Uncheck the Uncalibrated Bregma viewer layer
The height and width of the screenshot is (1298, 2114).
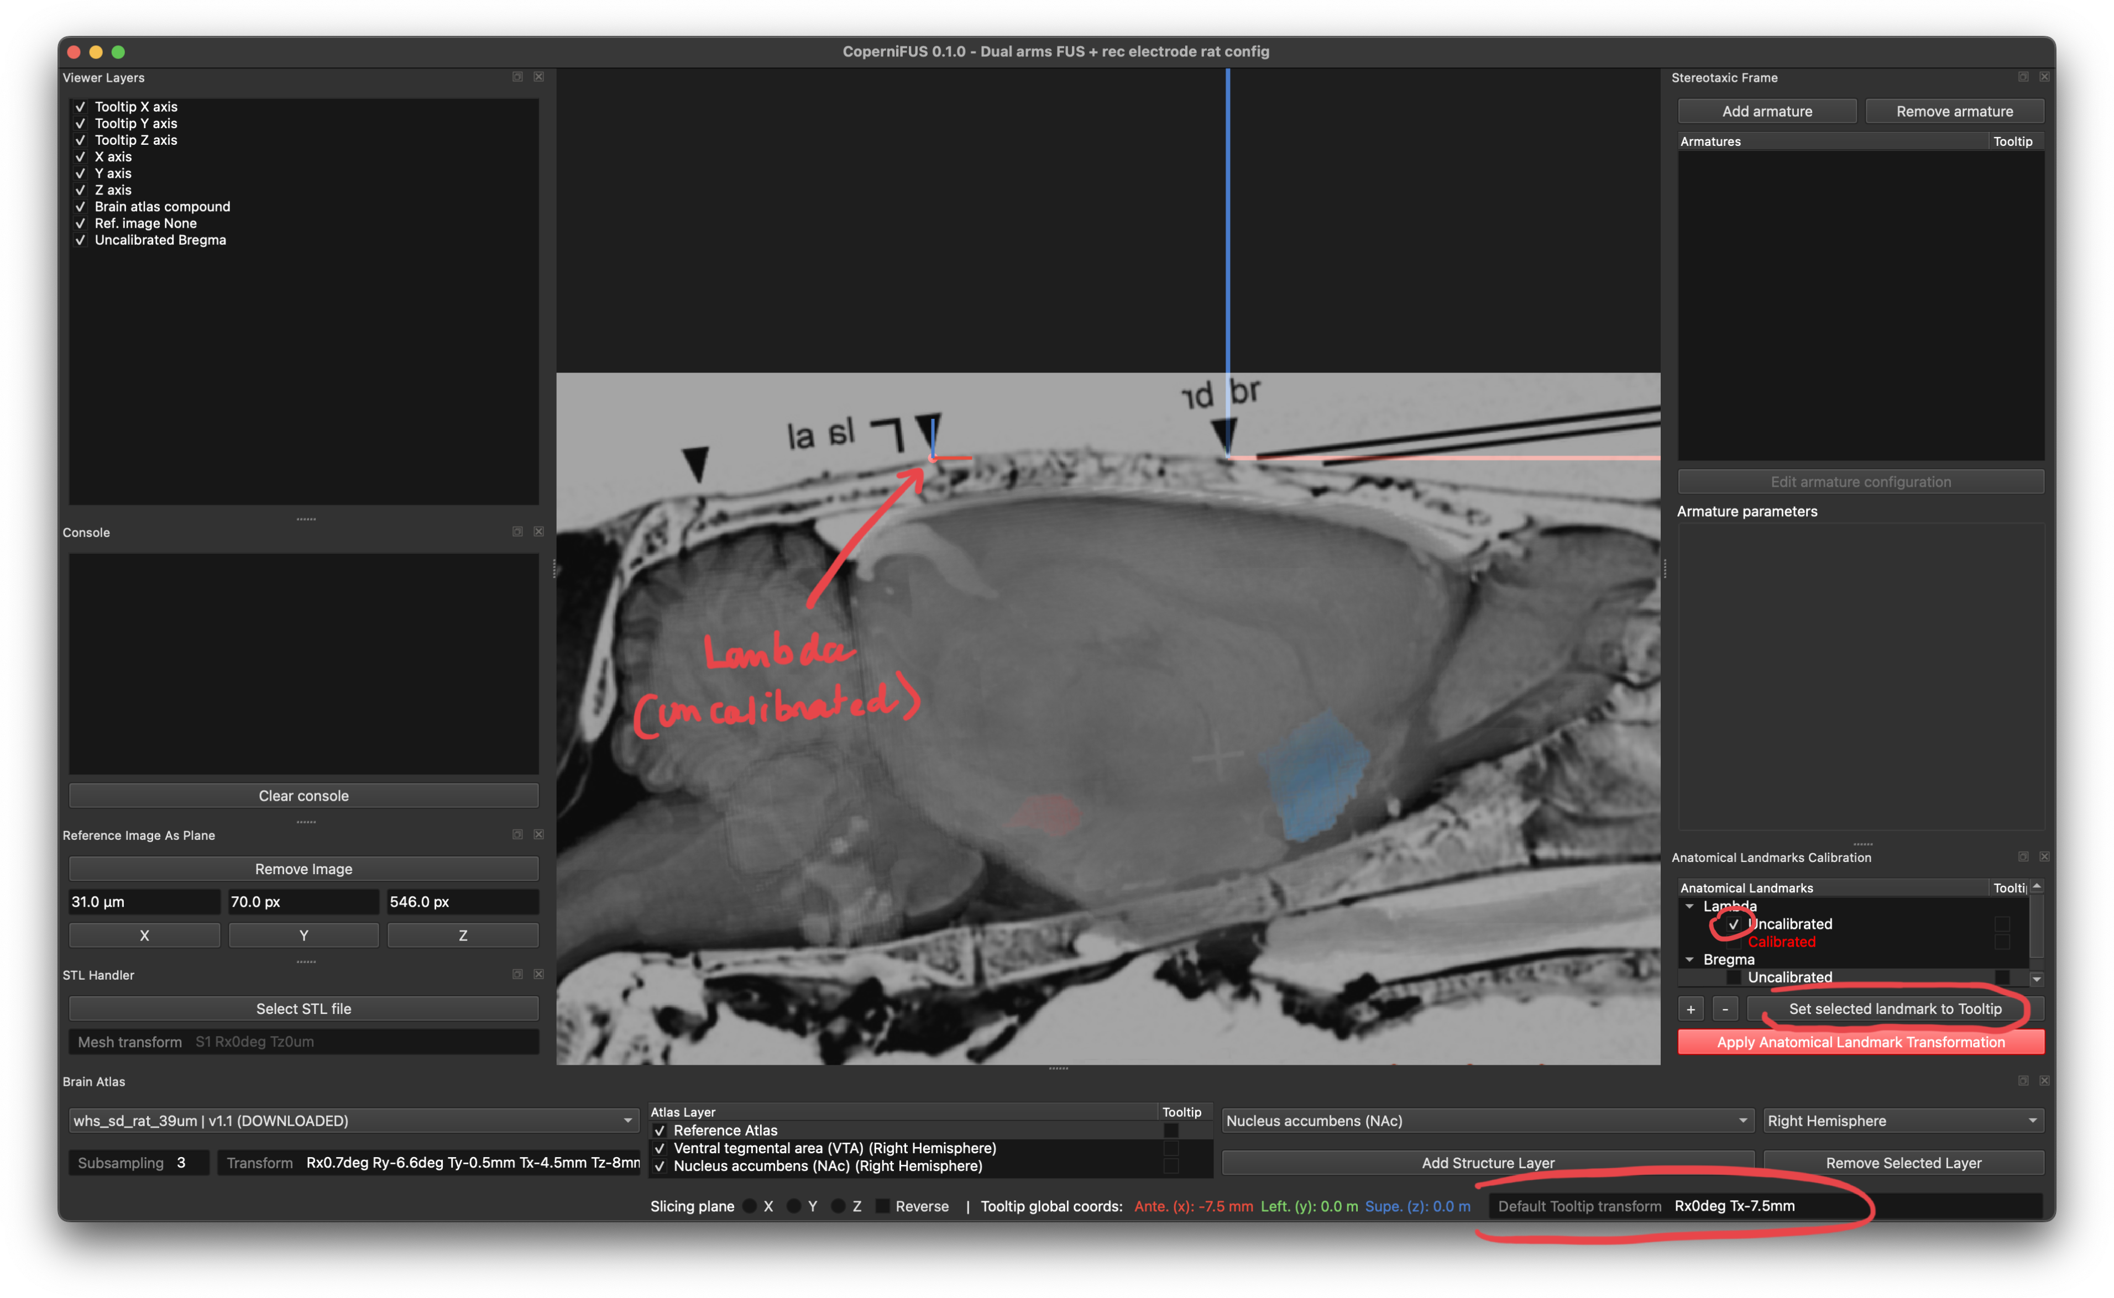point(81,240)
